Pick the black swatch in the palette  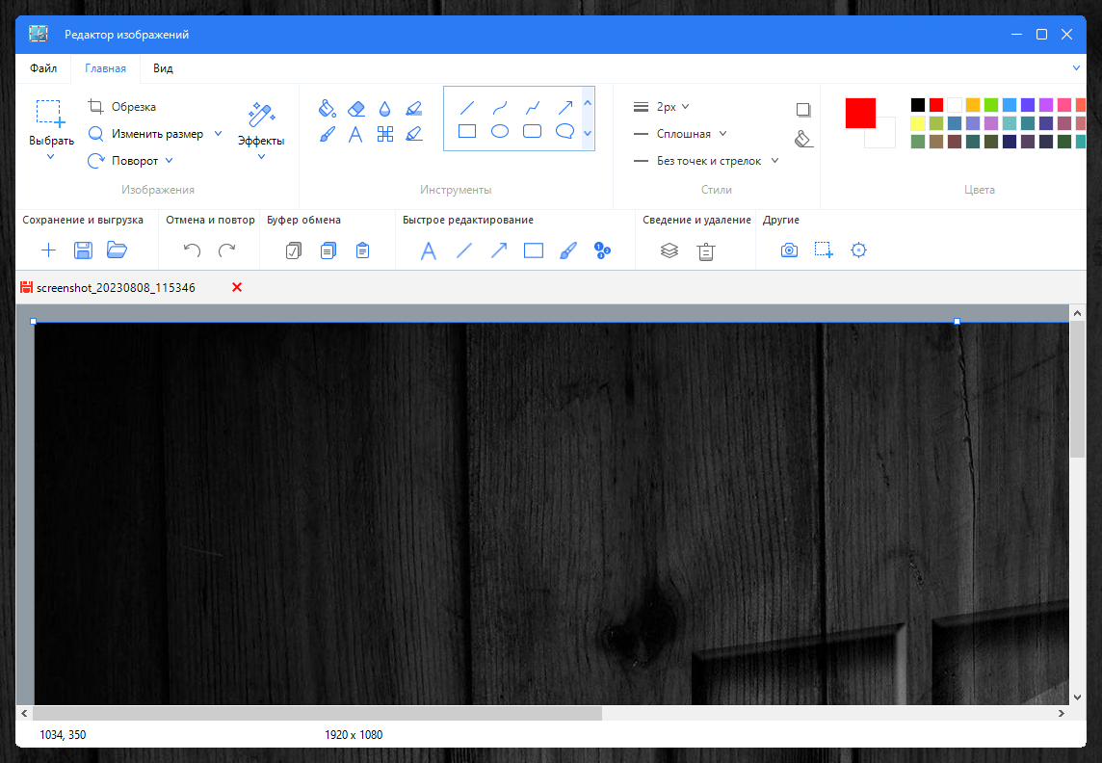(918, 105)
